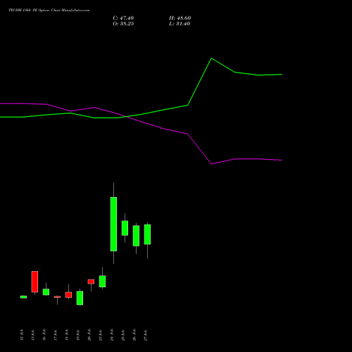This screenshot has height=352, width=352.
Task: Click the "18 Feb" date axis label
Action: click(67, 335)
